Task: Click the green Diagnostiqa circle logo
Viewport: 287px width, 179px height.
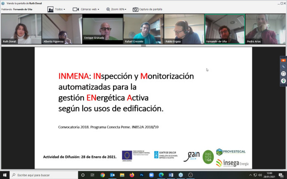Action: 208,157
